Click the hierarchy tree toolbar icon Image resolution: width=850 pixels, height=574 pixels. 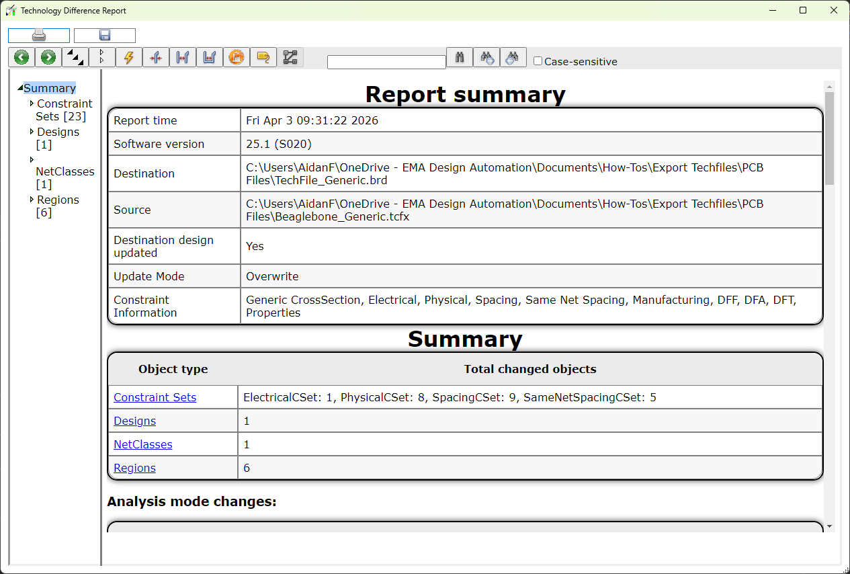click(290, 58)
